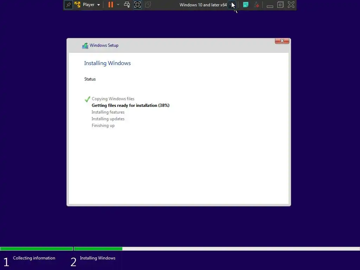
Task: Click the bottom Installing Windows stage label
Action: point(98,258)
